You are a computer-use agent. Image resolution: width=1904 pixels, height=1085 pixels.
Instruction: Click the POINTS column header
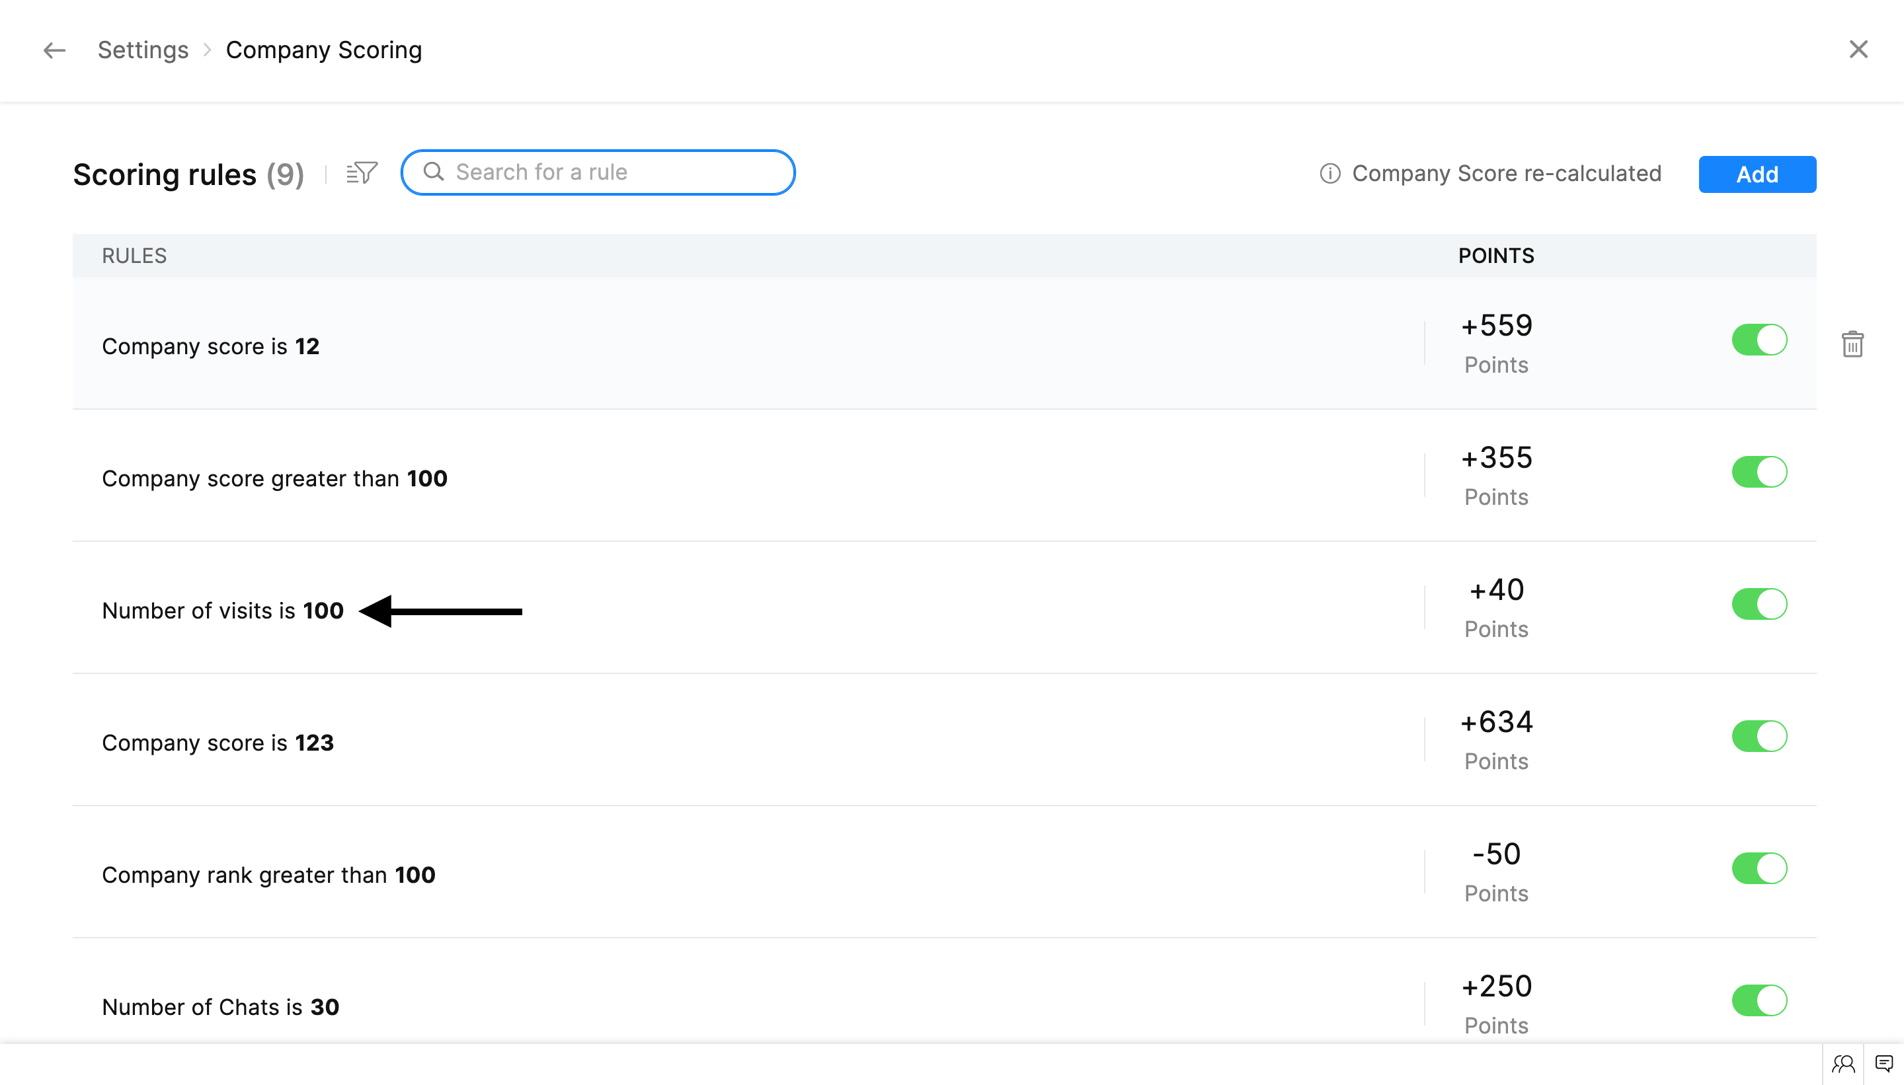1495,256
